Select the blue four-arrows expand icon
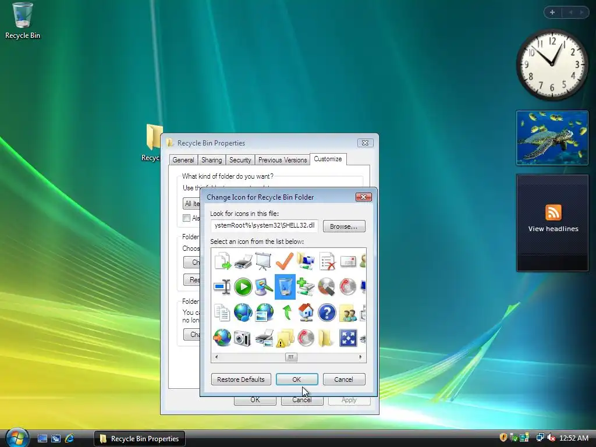The image size is (596, 447). pyautogui.click(x=348, y=338)
